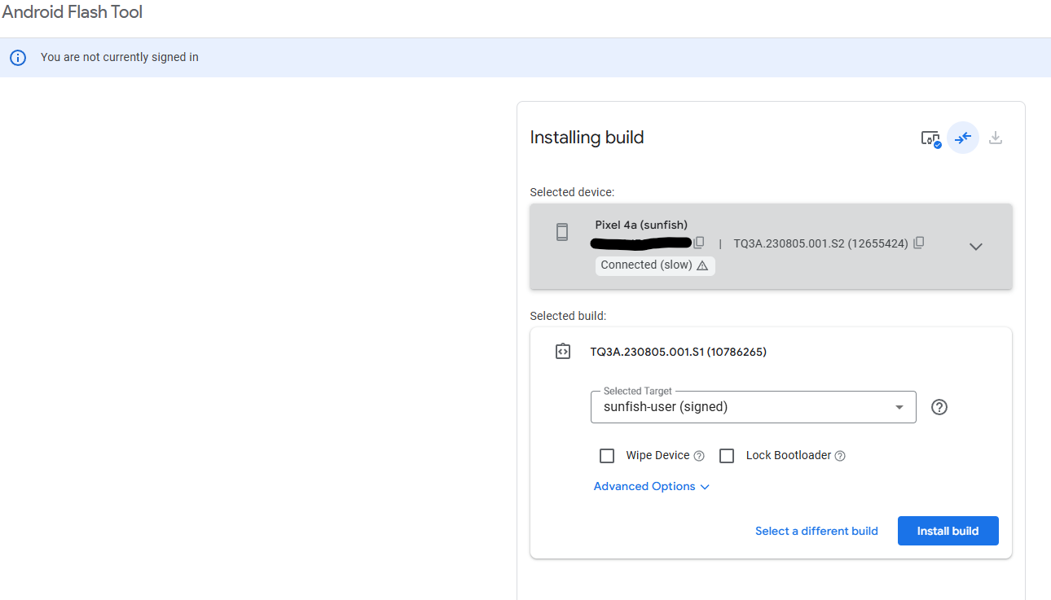The width and height of the screenshot is (1051, 600).
Task: Open the Lock Bootloader help icon
Action: click(840, 456)
